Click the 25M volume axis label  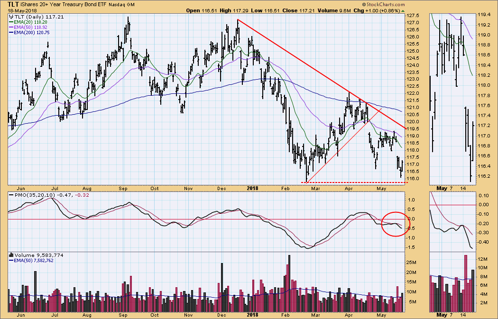(411, 263)
